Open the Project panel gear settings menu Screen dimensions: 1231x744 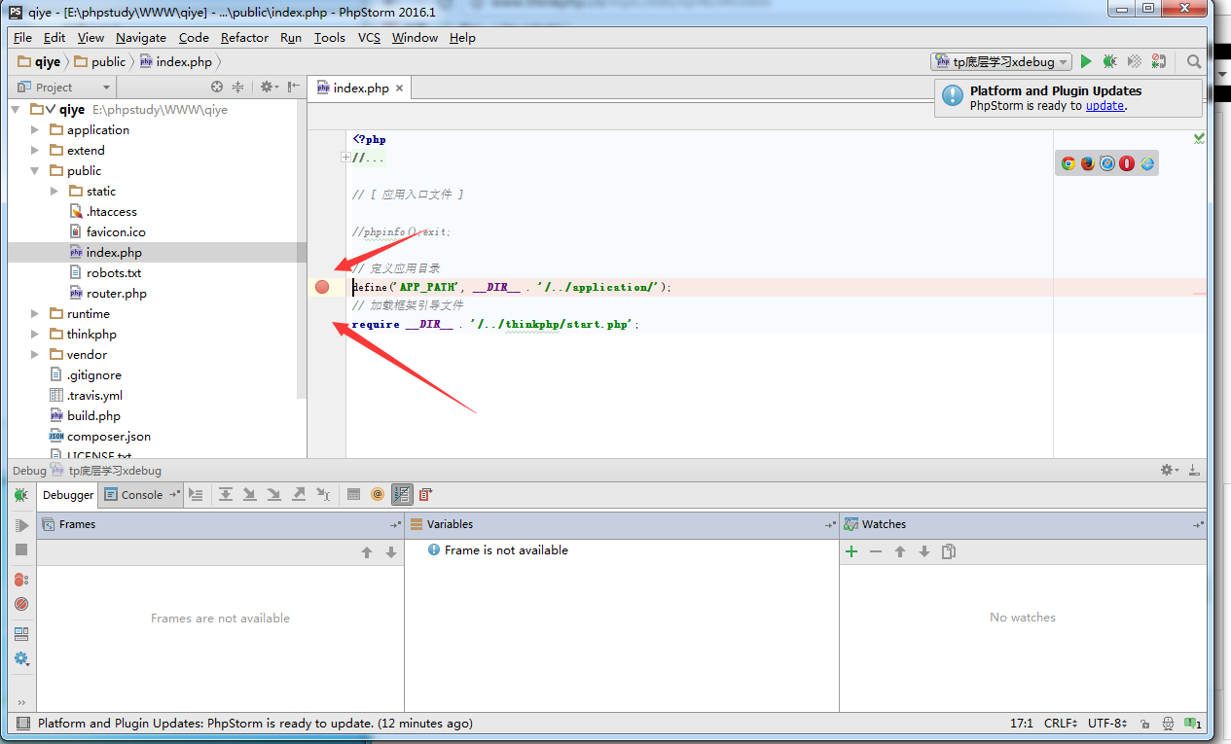(x=269, y=87)
